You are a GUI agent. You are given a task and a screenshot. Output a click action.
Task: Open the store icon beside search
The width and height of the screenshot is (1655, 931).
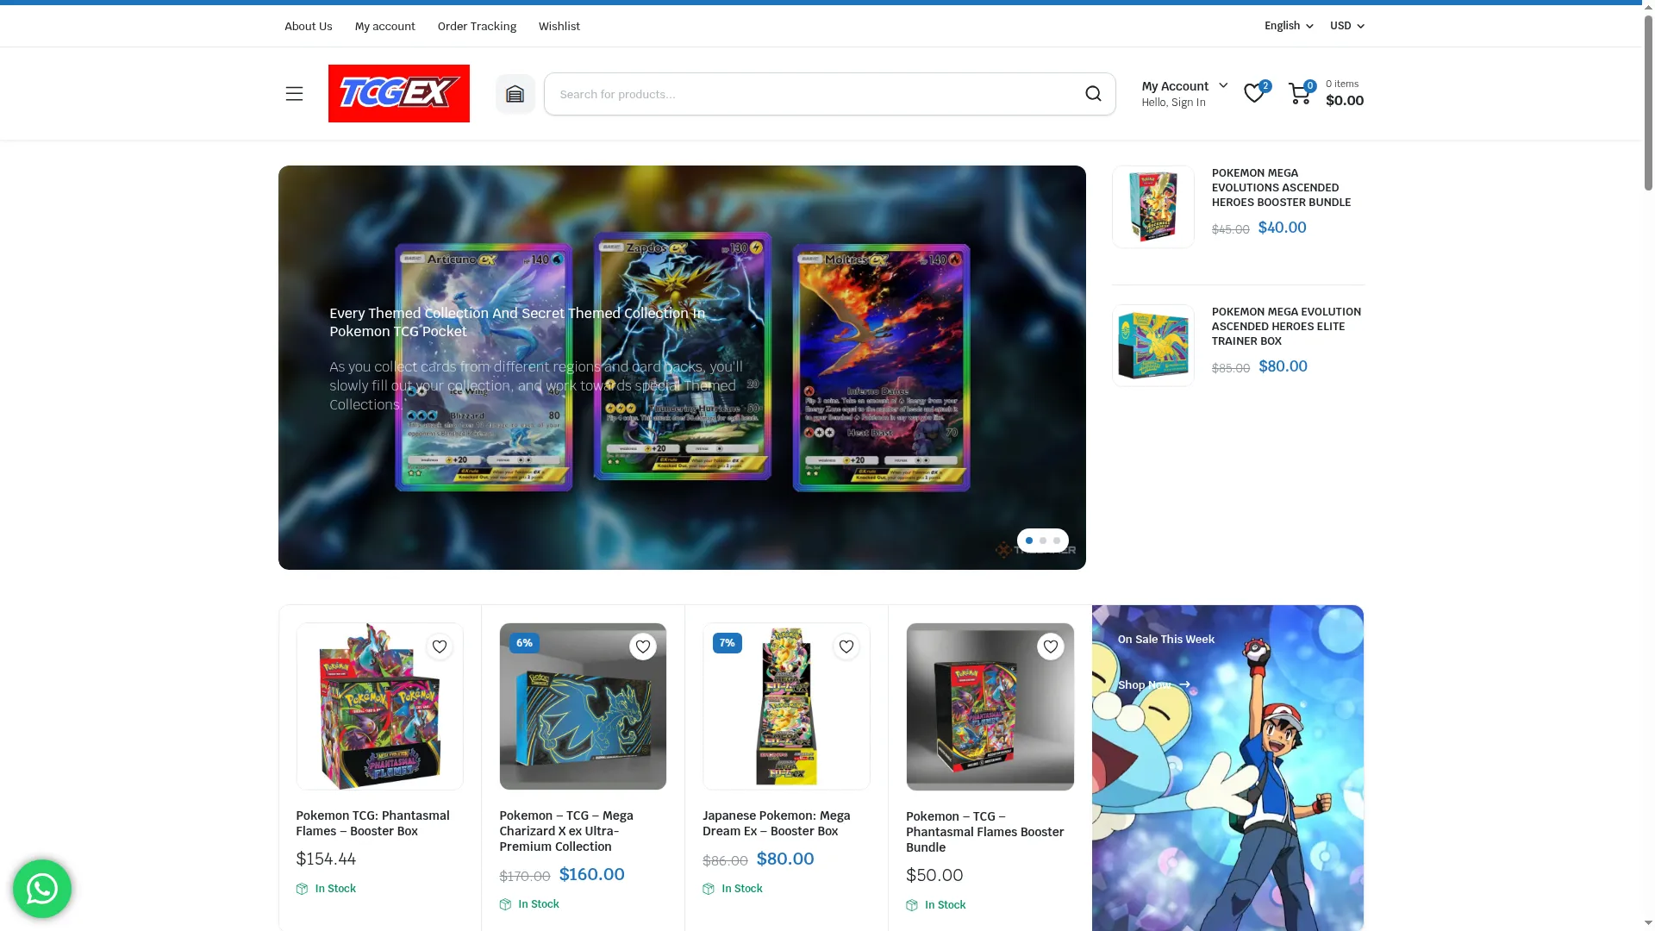click(515, 94)
